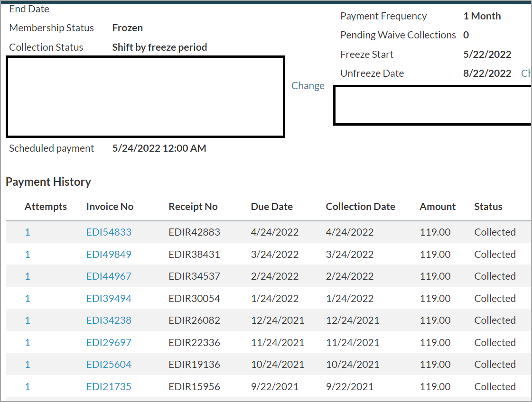Click attempts count for invoice EDI44967
Screen dimensions: 532x402
point(28,276)
